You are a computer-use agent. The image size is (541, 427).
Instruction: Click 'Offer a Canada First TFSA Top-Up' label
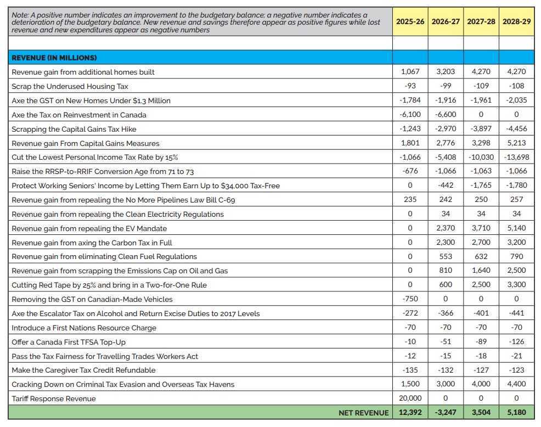point(69,342)
